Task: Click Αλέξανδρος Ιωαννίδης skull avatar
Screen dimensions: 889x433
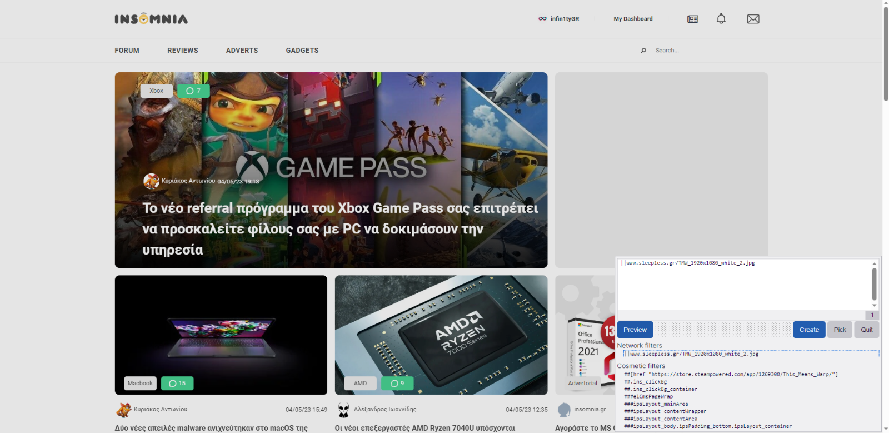Action: coord(343,410)
